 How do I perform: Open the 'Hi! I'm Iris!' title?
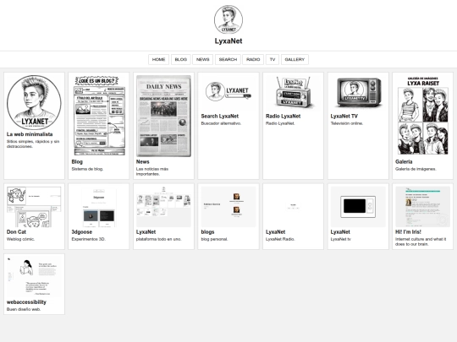pyautogui.click(x=408, y=232)
